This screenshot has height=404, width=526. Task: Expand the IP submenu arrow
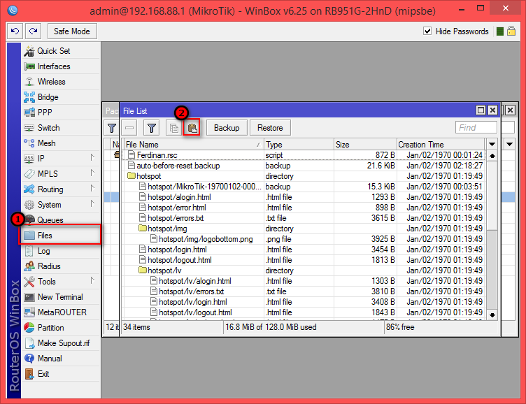(x=92, y=157)
